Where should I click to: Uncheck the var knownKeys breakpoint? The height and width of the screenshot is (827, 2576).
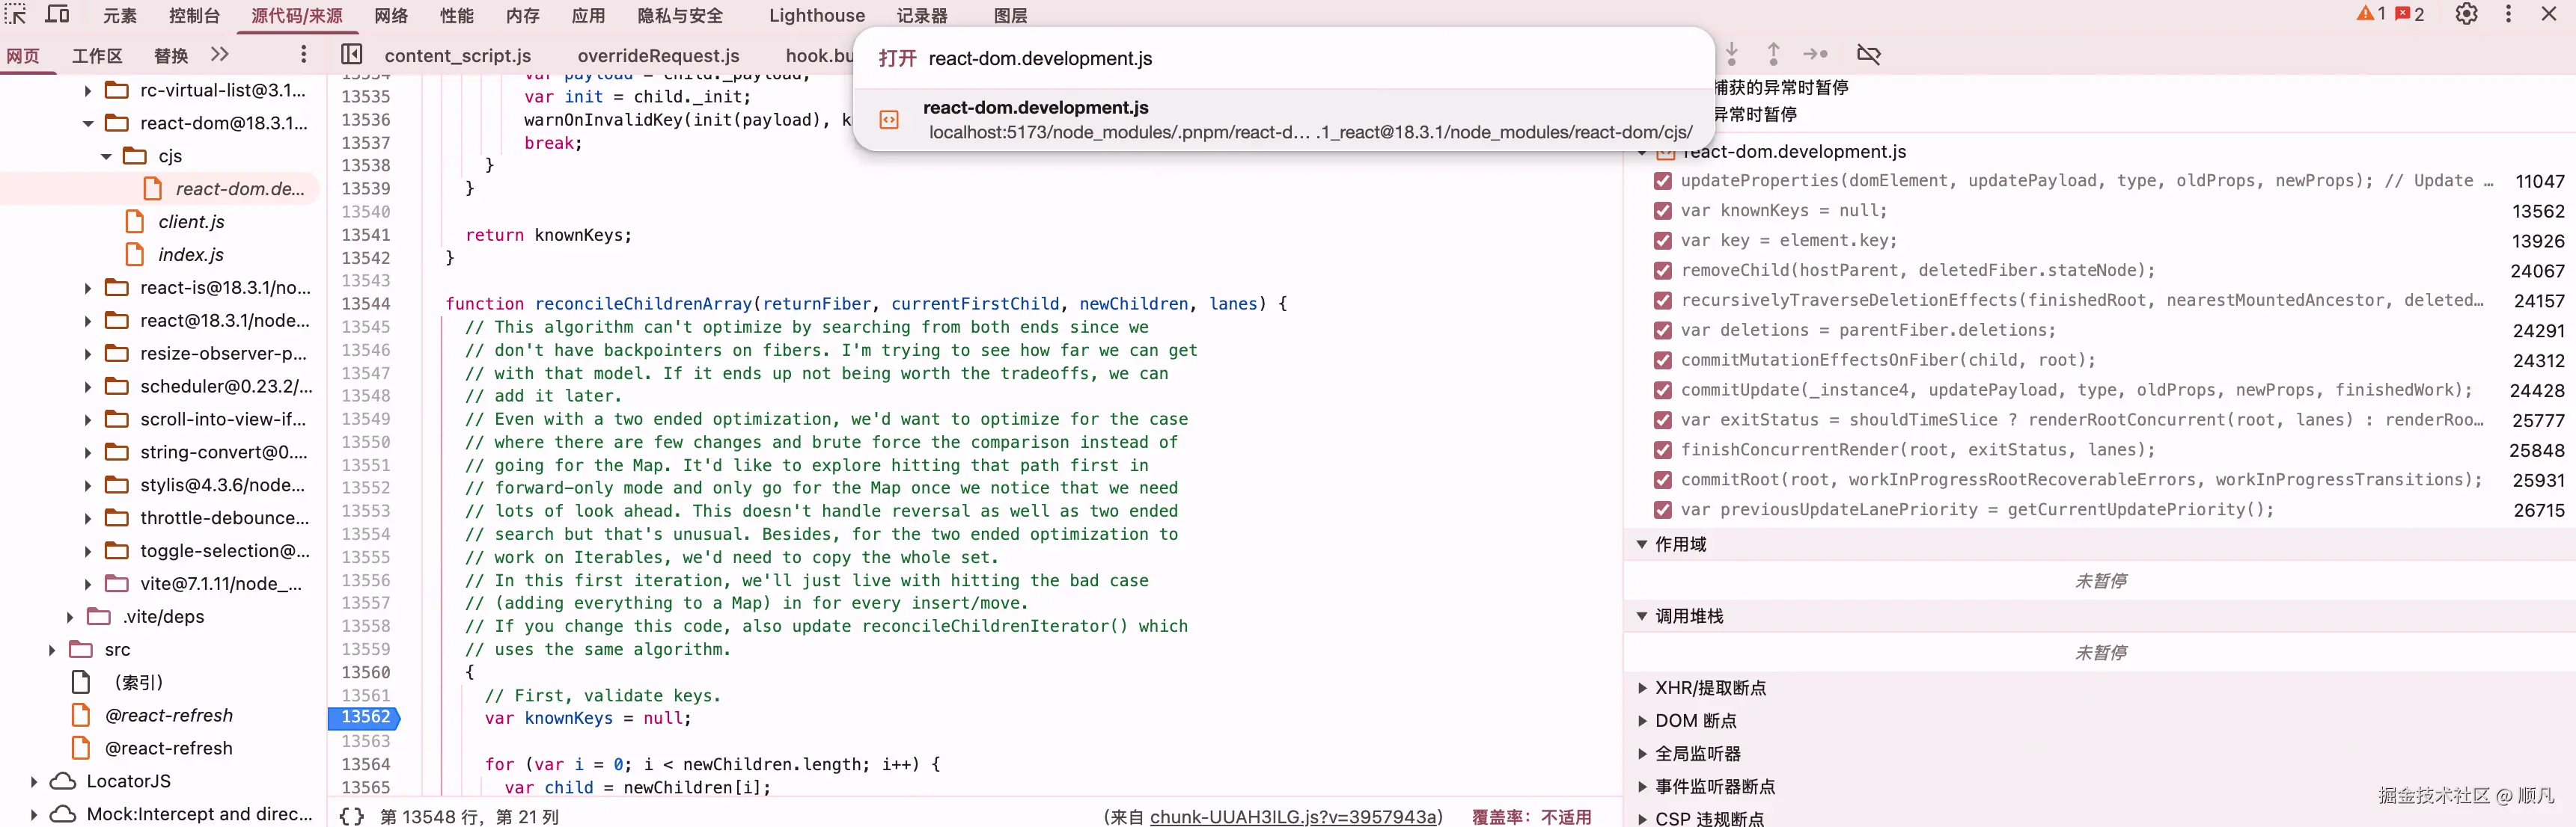click(1662, 211)
